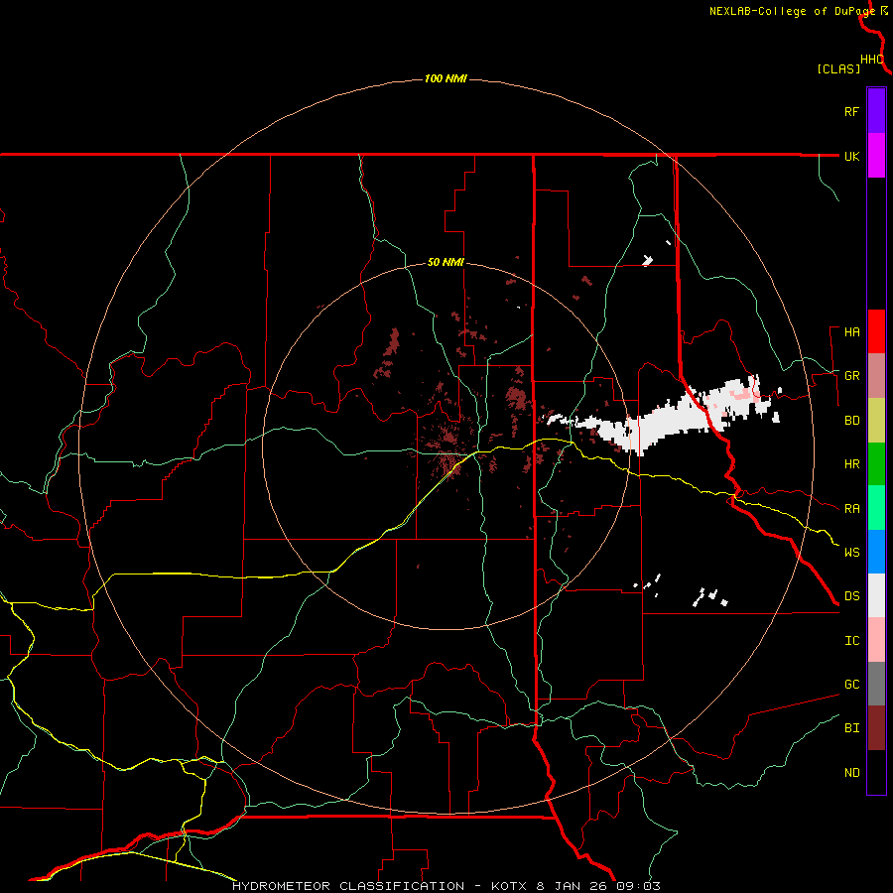
Task: Click the HA legend label
Action: click(x=851, y=332)
